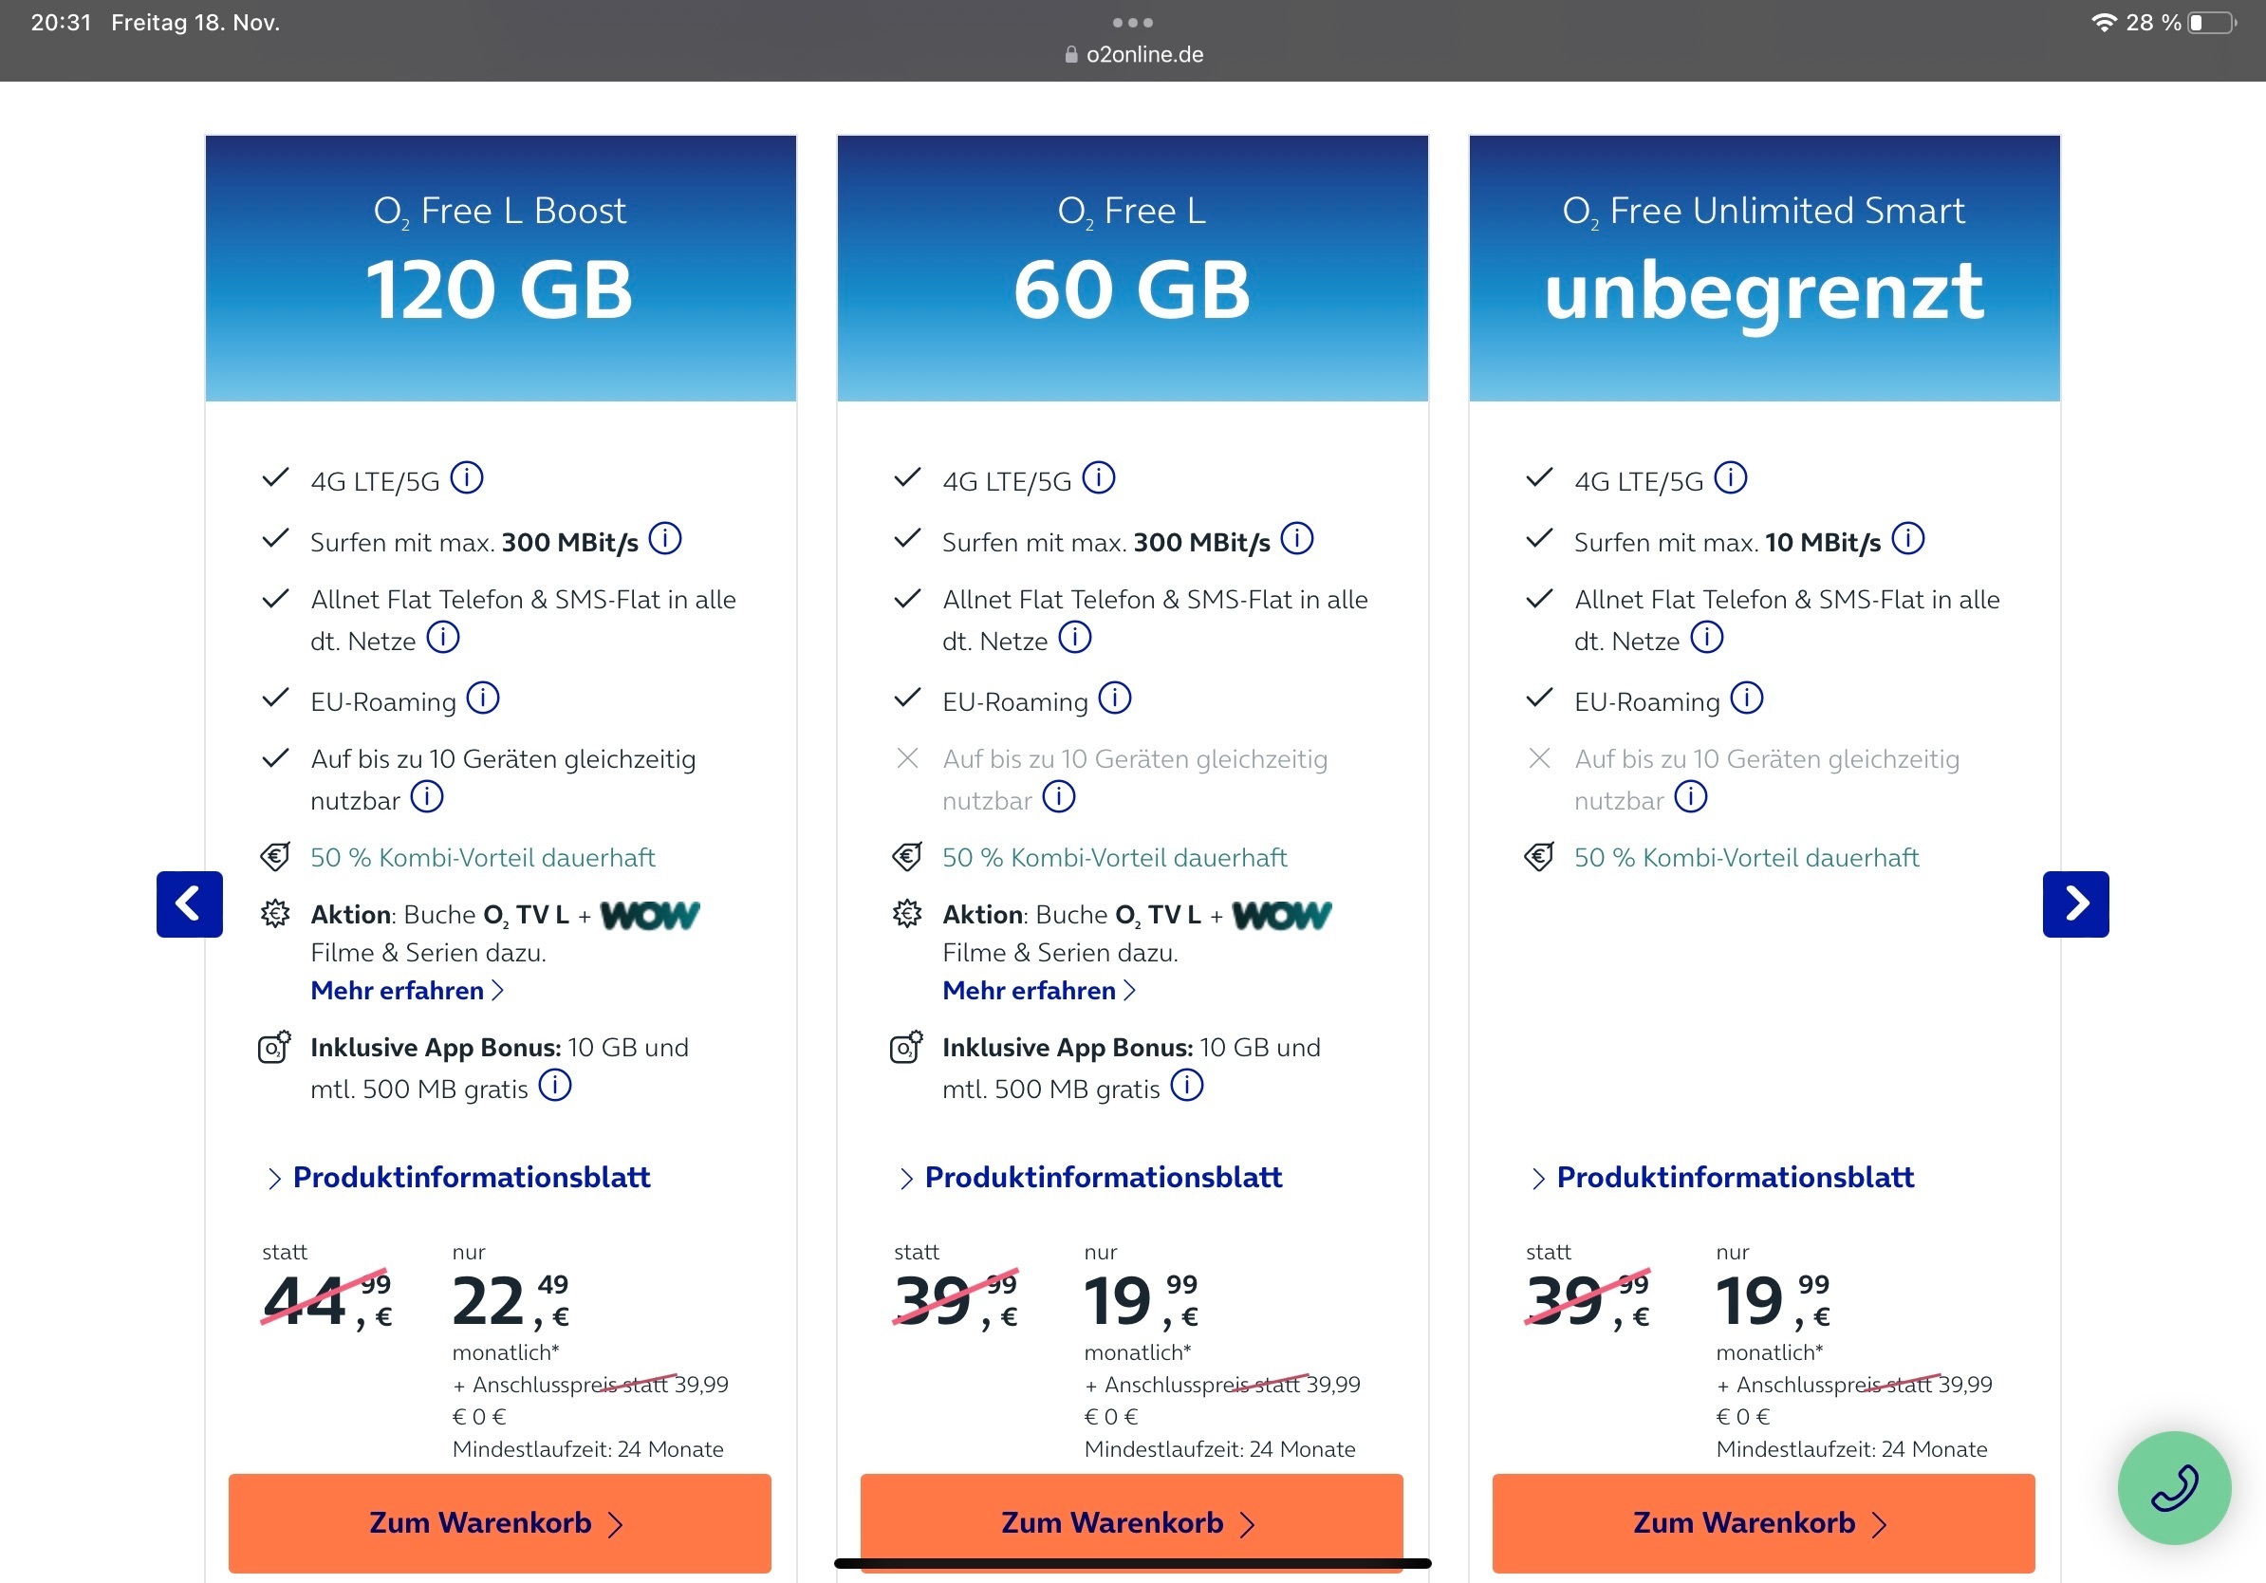Show next tariff with right arrow
This screenshot has width=2266, height=1583.
(2075, 904)
